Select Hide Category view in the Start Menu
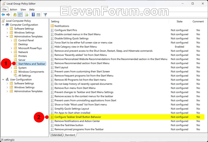This screenshot has height=142, width=208. click(x=76, y=47)
